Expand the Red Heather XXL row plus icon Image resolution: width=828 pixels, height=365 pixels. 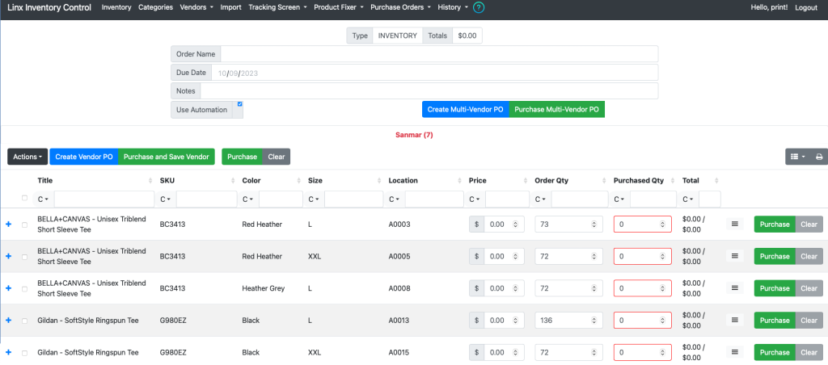pyautogui.click(x=8, y=256)
